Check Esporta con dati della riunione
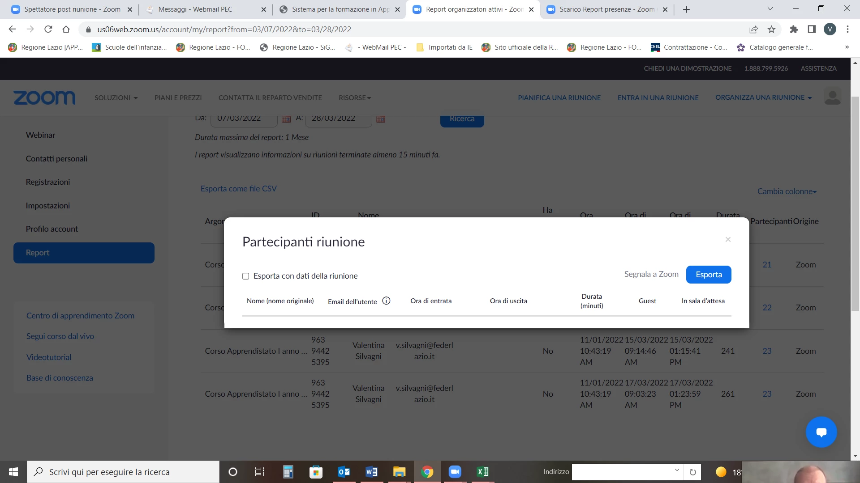 click(x=245, y=276)
